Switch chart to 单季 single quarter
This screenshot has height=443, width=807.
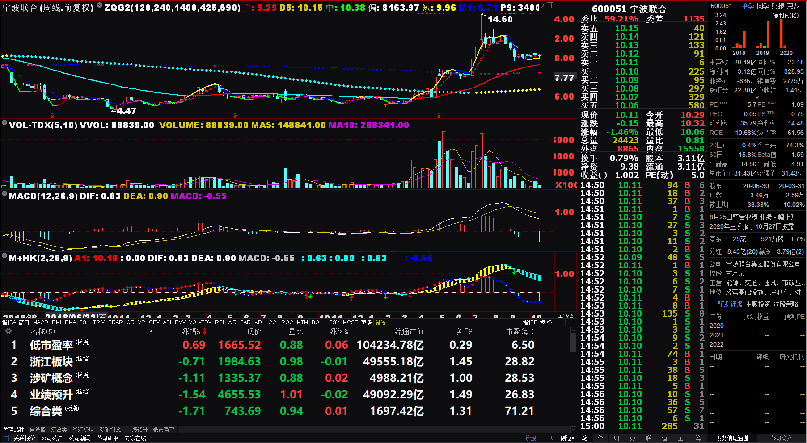tap(748, 6)
